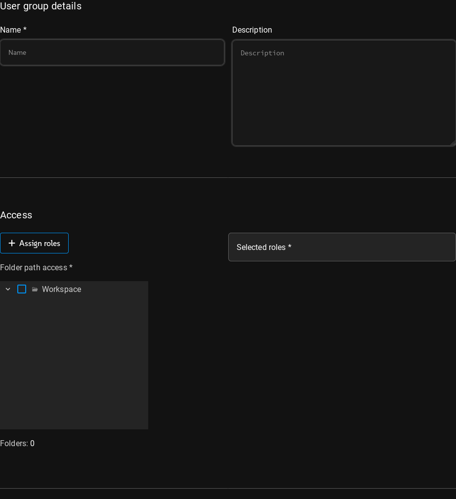Click the plus icon on Assign roles
Viewport: 456px width, 499px height.
(x=12, y=243)
